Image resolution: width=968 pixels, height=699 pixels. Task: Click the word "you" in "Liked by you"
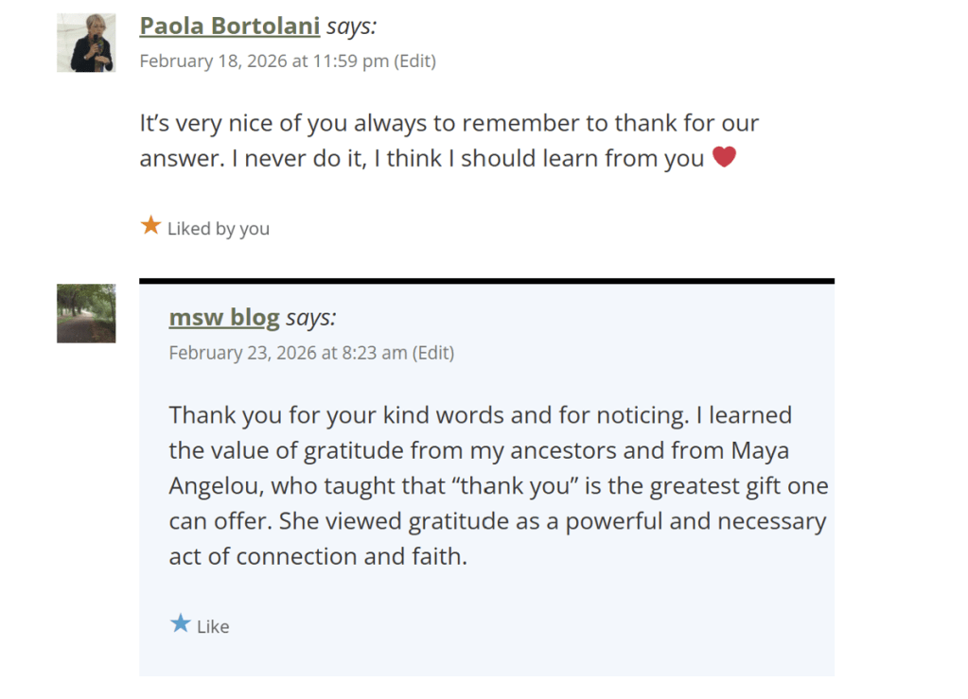coord(254,229)
